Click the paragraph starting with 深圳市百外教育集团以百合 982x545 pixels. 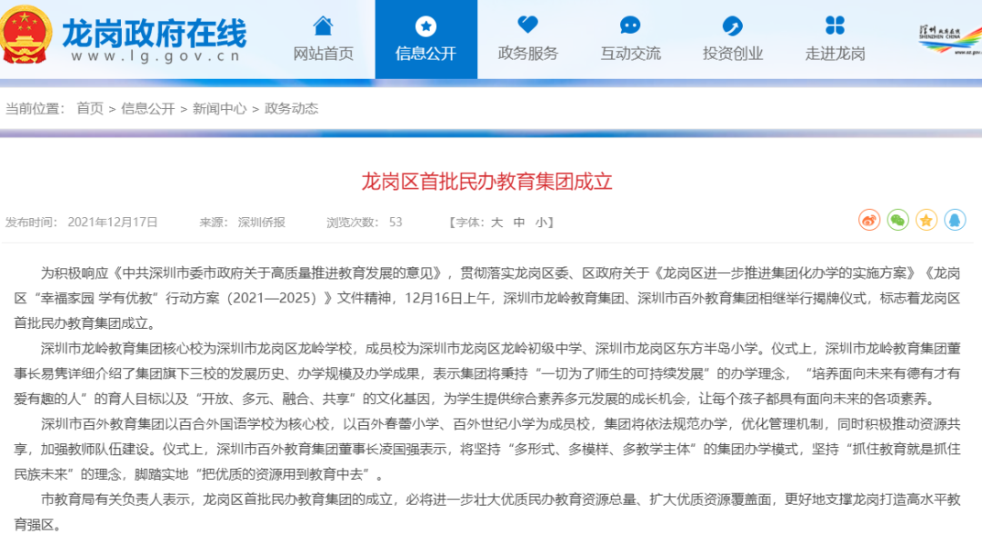(x=487, y=450)
